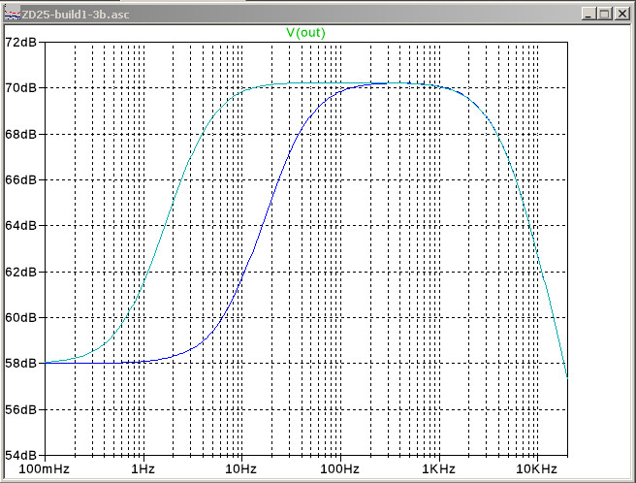Click the 62dB vertical axis label
Viewport: 636px width, 483px height.
click(20, 272)
